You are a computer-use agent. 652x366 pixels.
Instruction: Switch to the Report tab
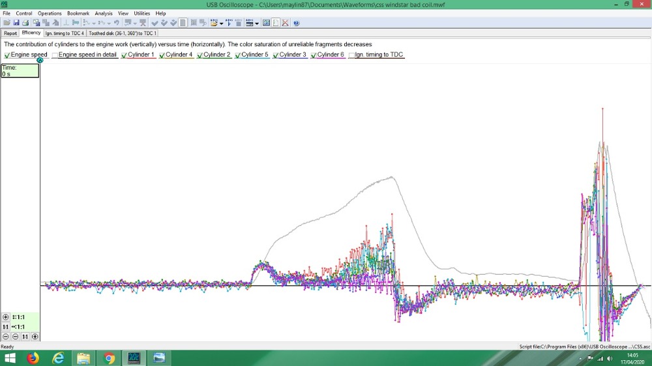10,33
